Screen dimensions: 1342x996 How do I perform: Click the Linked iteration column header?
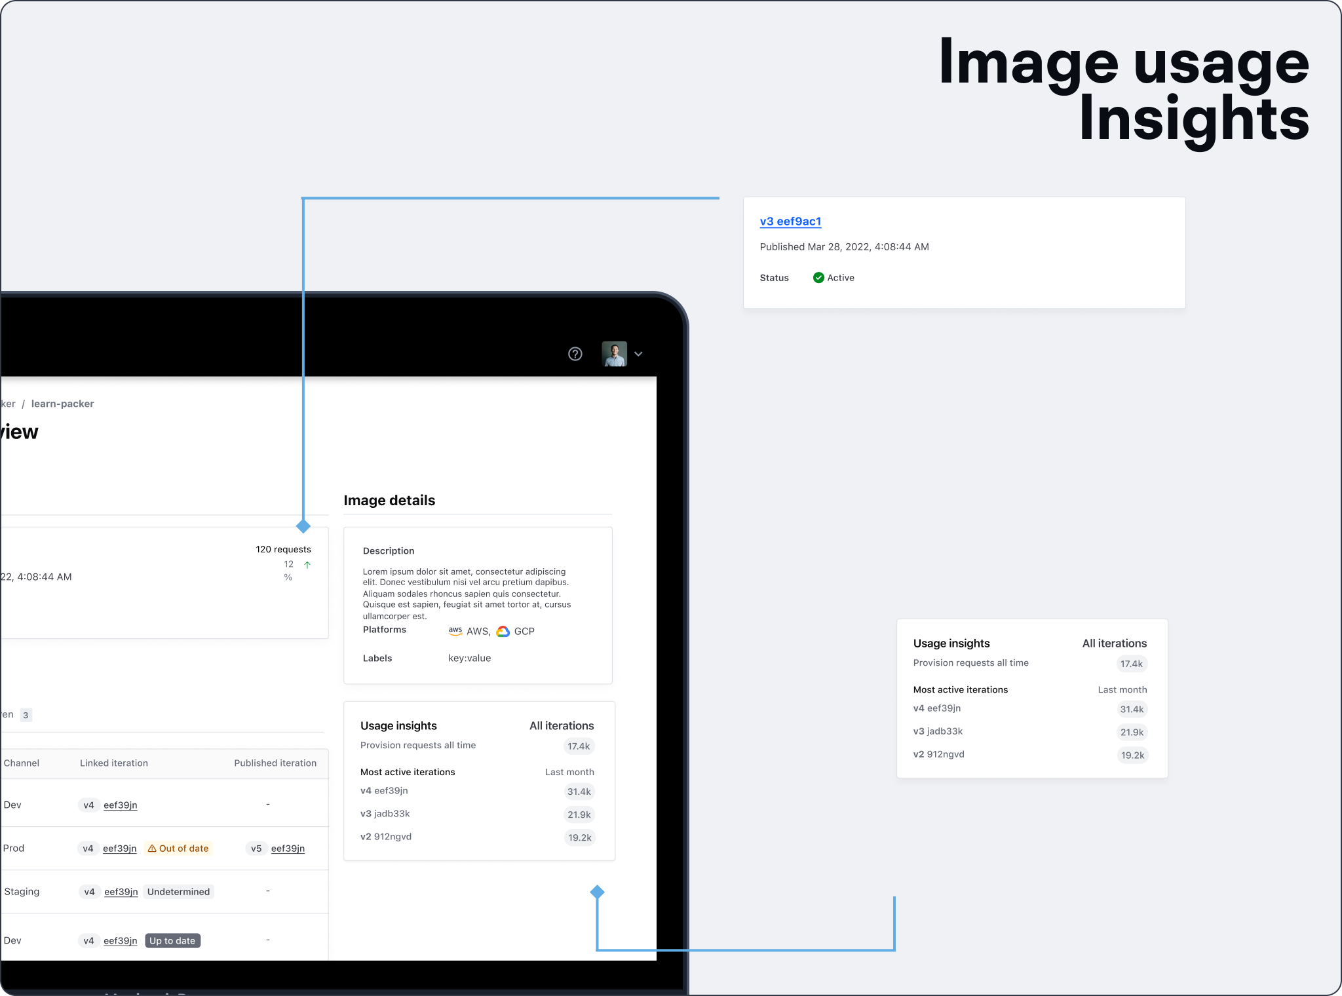(x=114, y=763)
